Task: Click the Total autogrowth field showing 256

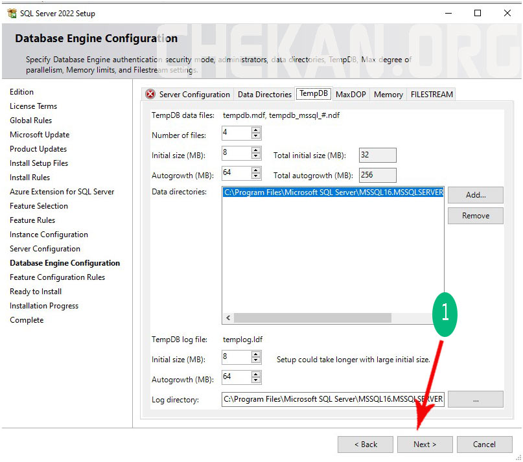Action: pyautogui.click(x=378, y=175)
